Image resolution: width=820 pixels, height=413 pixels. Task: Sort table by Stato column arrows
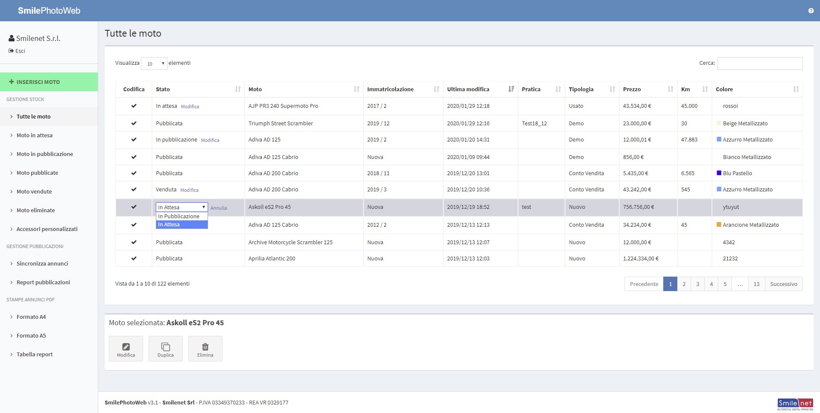pos(238,89)
